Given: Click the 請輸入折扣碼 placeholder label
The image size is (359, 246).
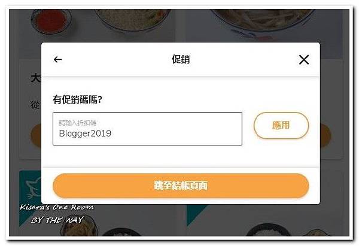Looking at the screenshot, I should (x=77, y=123).
